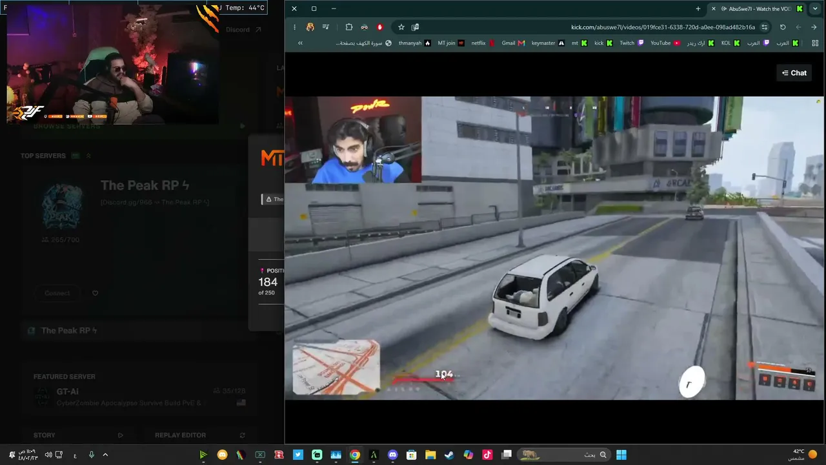826x465 pixels.
Task: Open the Gmail bookmark
Action: click(513, 43)
